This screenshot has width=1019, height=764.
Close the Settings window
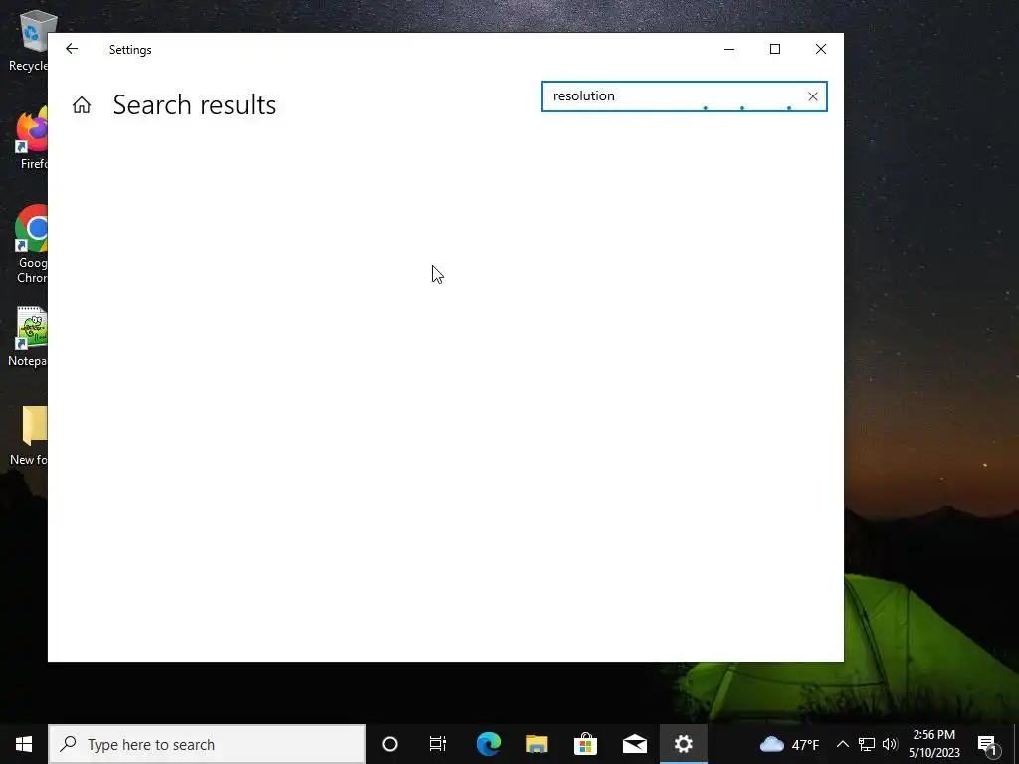point(820,49)
